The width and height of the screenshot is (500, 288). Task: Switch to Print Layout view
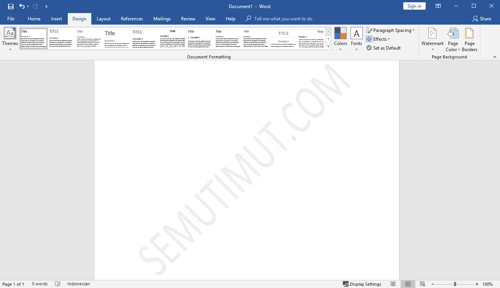point(408,284)
